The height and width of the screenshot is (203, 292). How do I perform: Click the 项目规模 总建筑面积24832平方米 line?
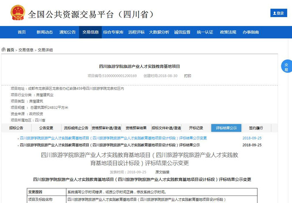[40, 108]
